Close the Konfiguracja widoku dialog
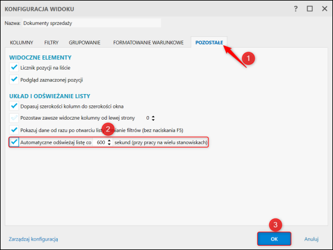The height and width of the screenshot is (250, 333). (x=325, y=9)
